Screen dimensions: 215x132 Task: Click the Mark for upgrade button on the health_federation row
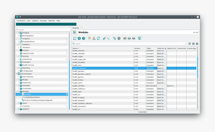point(162,68)
